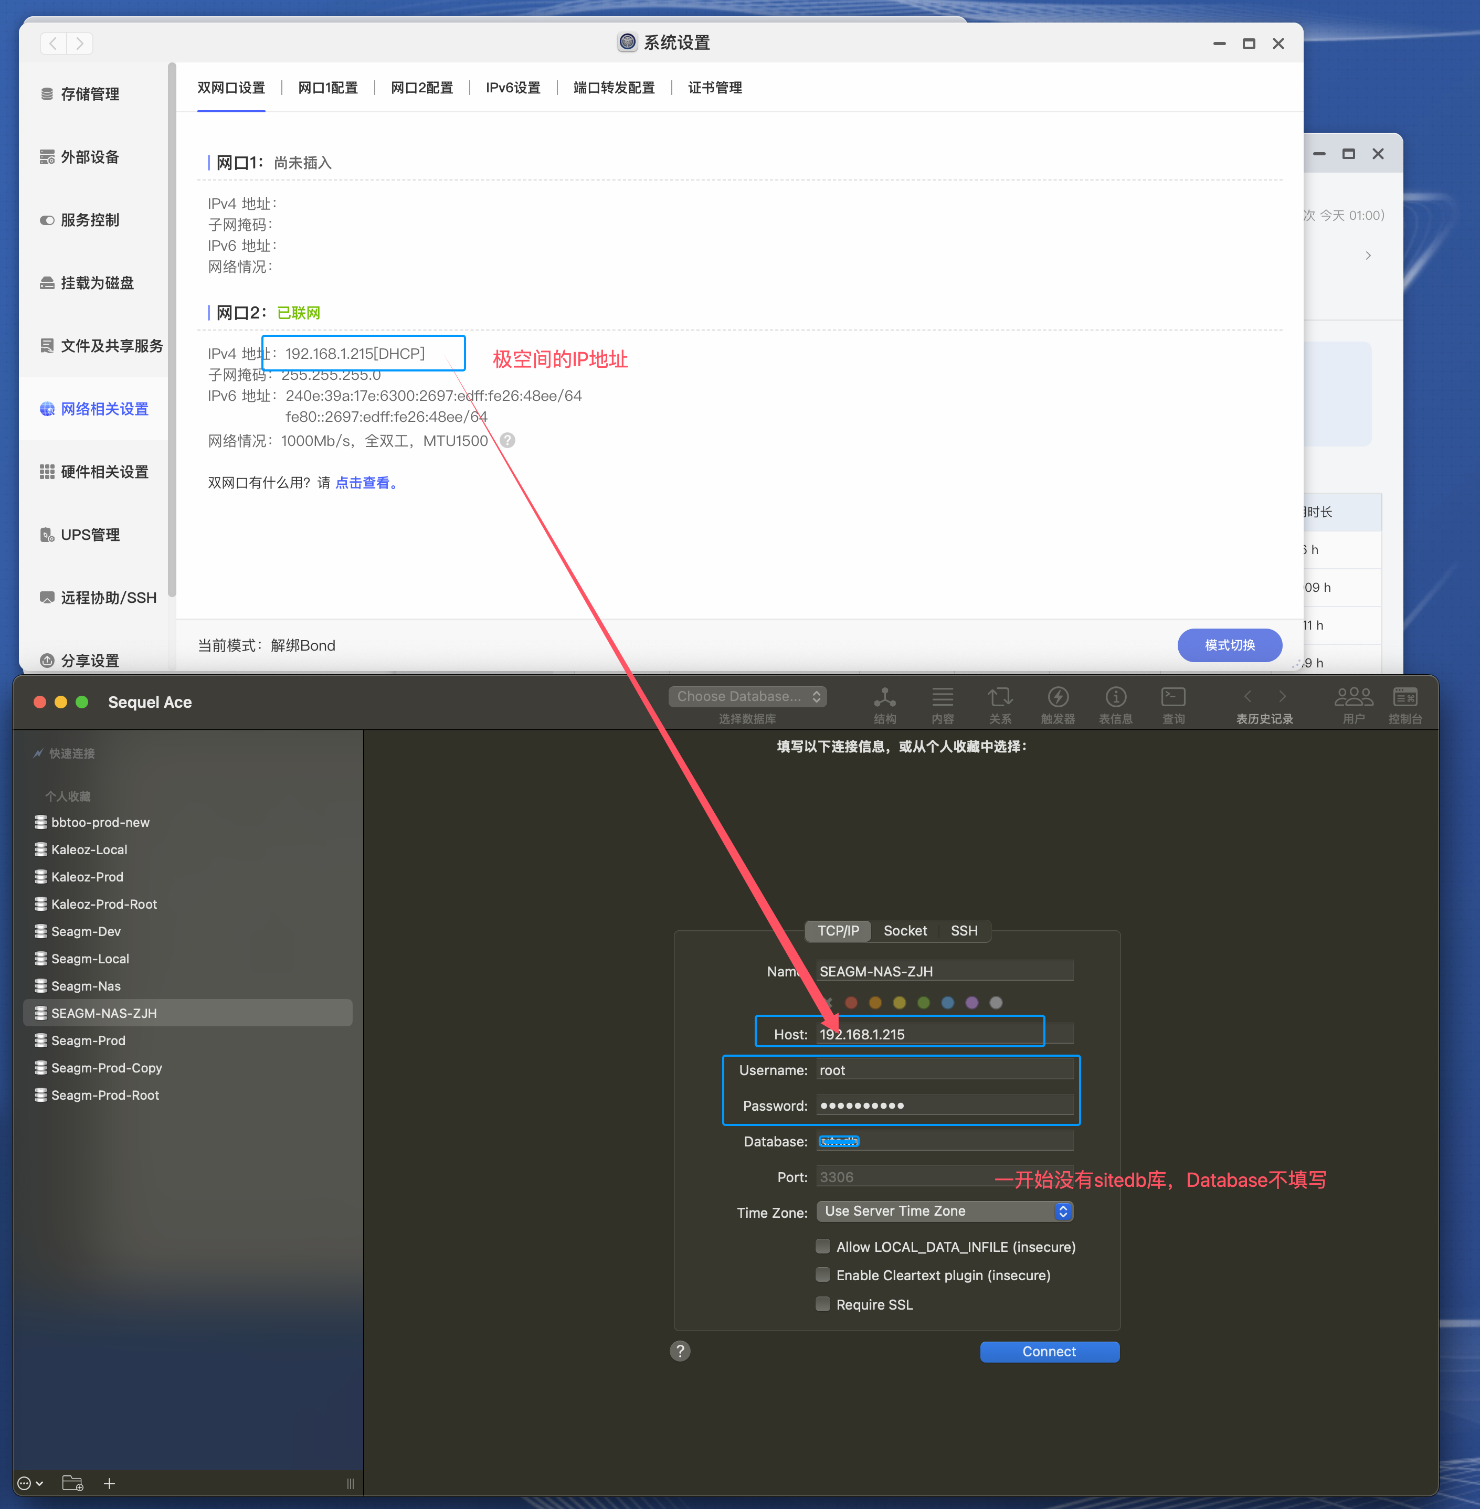The height and width of the screenshot is (1509, 1480).
Task: Click the help question mark button in Sequel Ace
Action: point(680,1351)
